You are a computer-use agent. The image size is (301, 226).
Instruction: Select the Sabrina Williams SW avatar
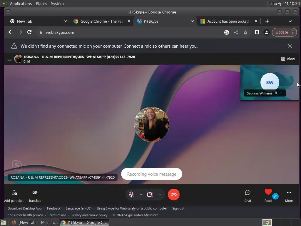pyautogui.click(x=270, y=82)
